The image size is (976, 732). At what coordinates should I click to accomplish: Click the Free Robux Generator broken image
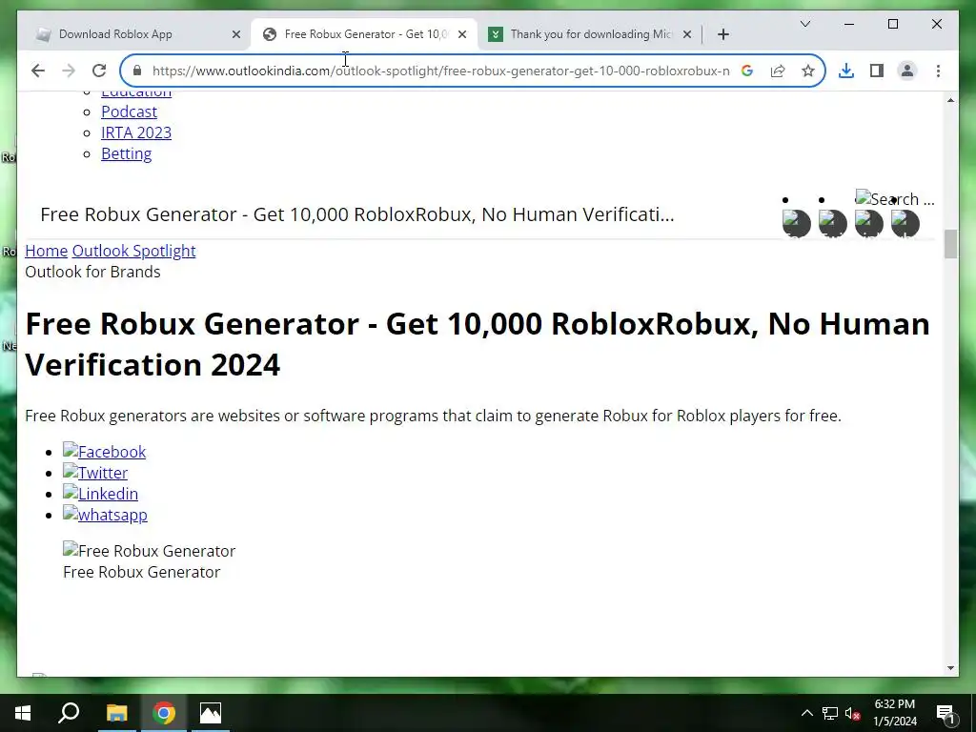click(150, 551)
